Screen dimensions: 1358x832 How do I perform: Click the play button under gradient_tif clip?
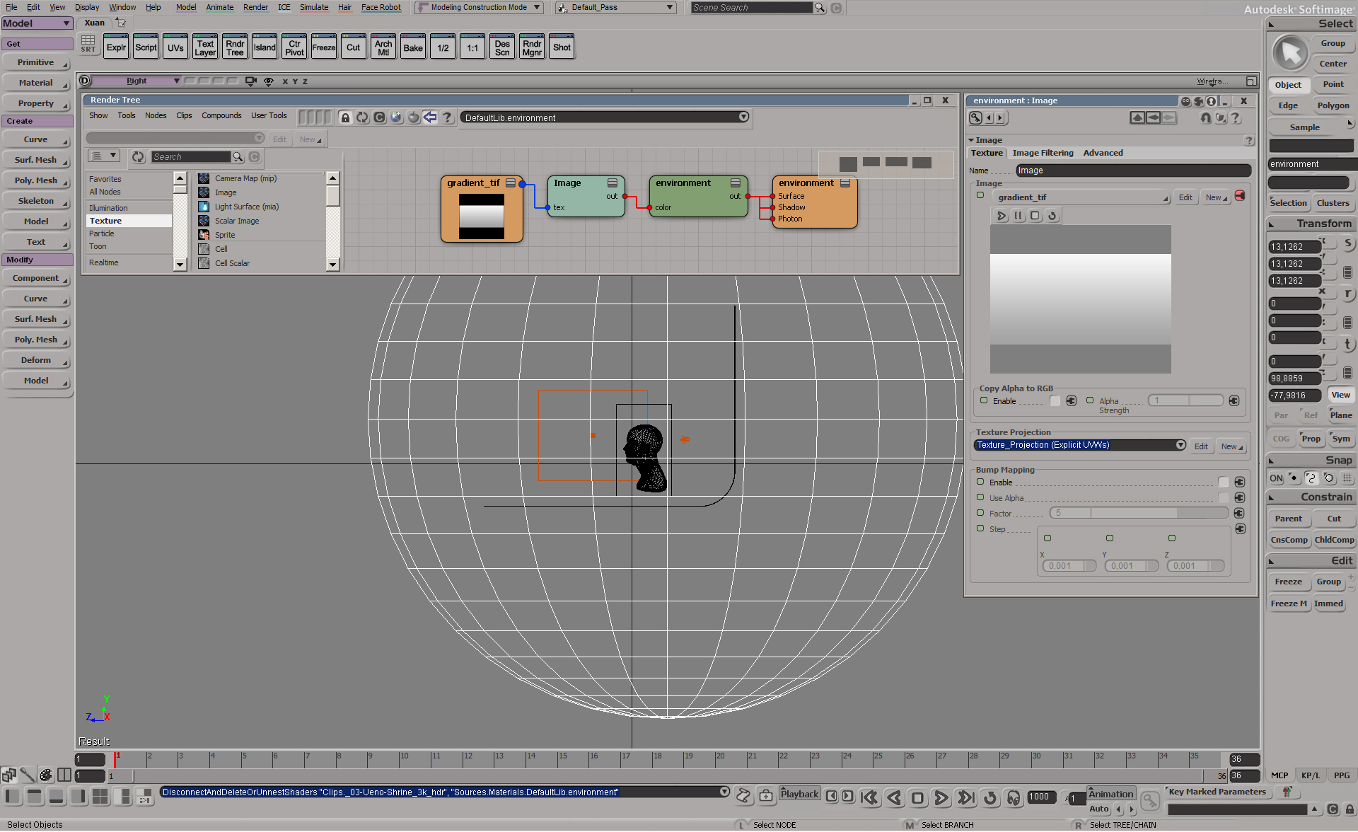pos(1002,216)
